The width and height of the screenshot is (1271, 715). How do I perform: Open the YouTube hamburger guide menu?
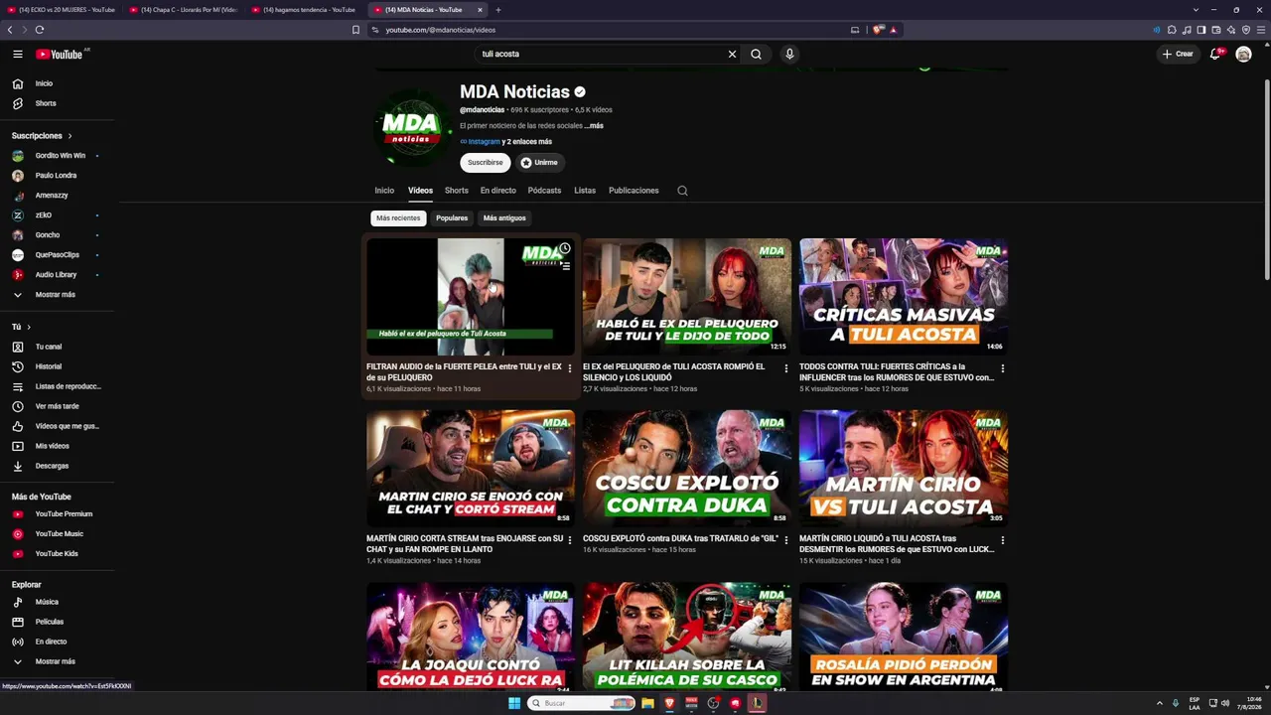(18, 54)
